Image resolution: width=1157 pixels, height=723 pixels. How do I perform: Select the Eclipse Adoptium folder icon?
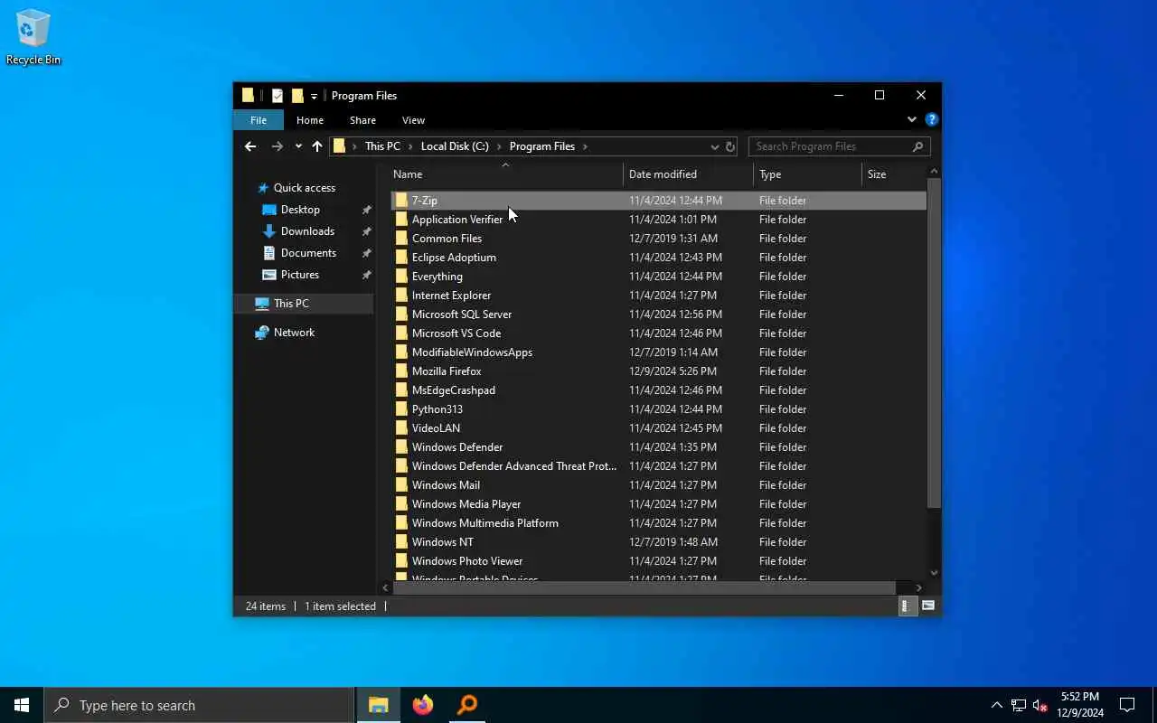[401, 258]
